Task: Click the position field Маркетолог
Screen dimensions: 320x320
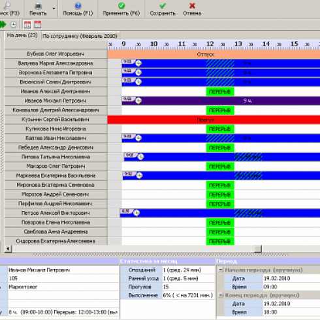Action: 63,287
